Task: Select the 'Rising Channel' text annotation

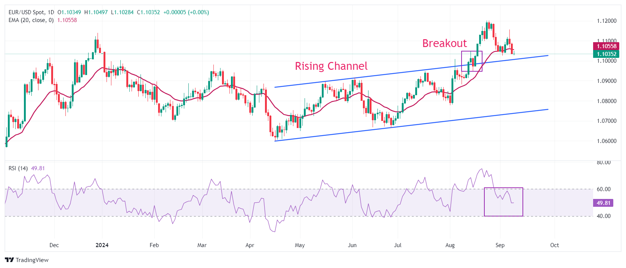Action: point(331,66)
